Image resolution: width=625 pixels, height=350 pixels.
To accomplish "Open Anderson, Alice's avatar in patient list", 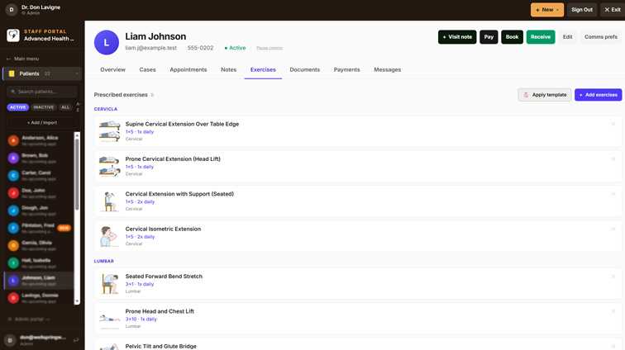I will click(13, 140).
